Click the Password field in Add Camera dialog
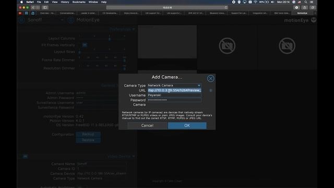The height and width of the screenshot is (188, 334). (174, 100)
